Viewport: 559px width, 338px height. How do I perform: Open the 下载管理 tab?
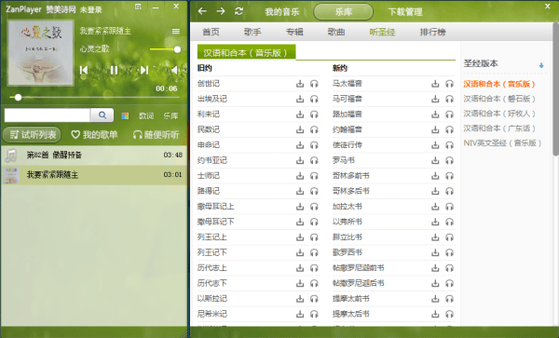405,12
